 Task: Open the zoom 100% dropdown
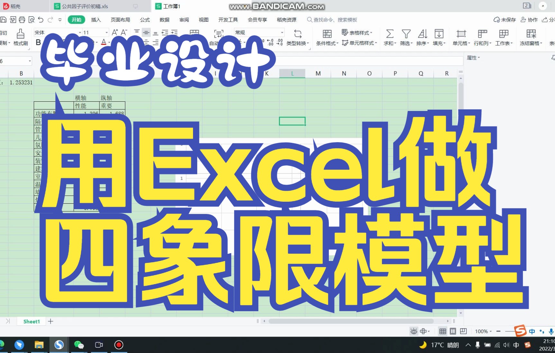(x=483, y=331)
